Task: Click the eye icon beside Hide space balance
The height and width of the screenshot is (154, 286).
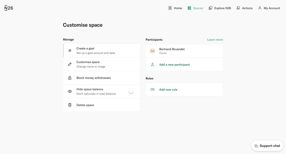Action: pyautogui.click(x=70, y=91)
